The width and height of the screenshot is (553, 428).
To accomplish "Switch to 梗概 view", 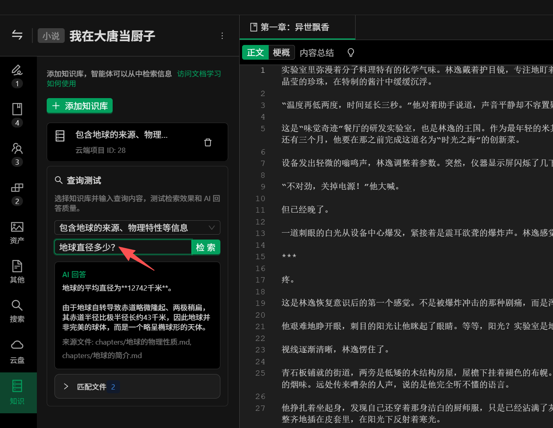I will (x=281, y=53).
